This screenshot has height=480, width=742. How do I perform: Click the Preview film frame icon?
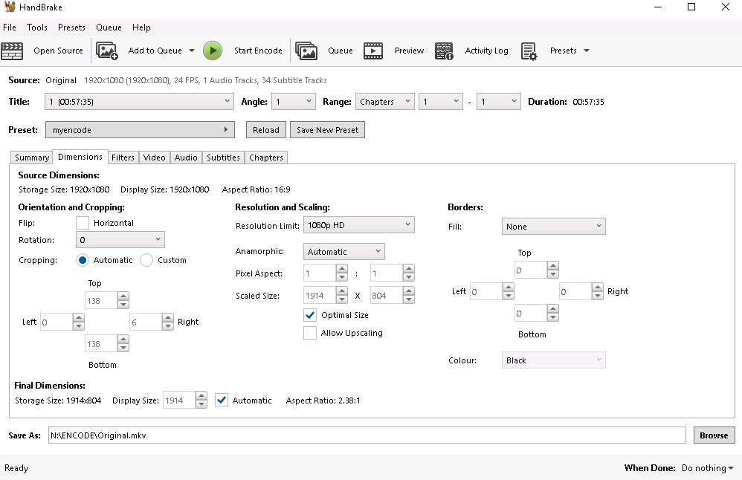[373, 51]
